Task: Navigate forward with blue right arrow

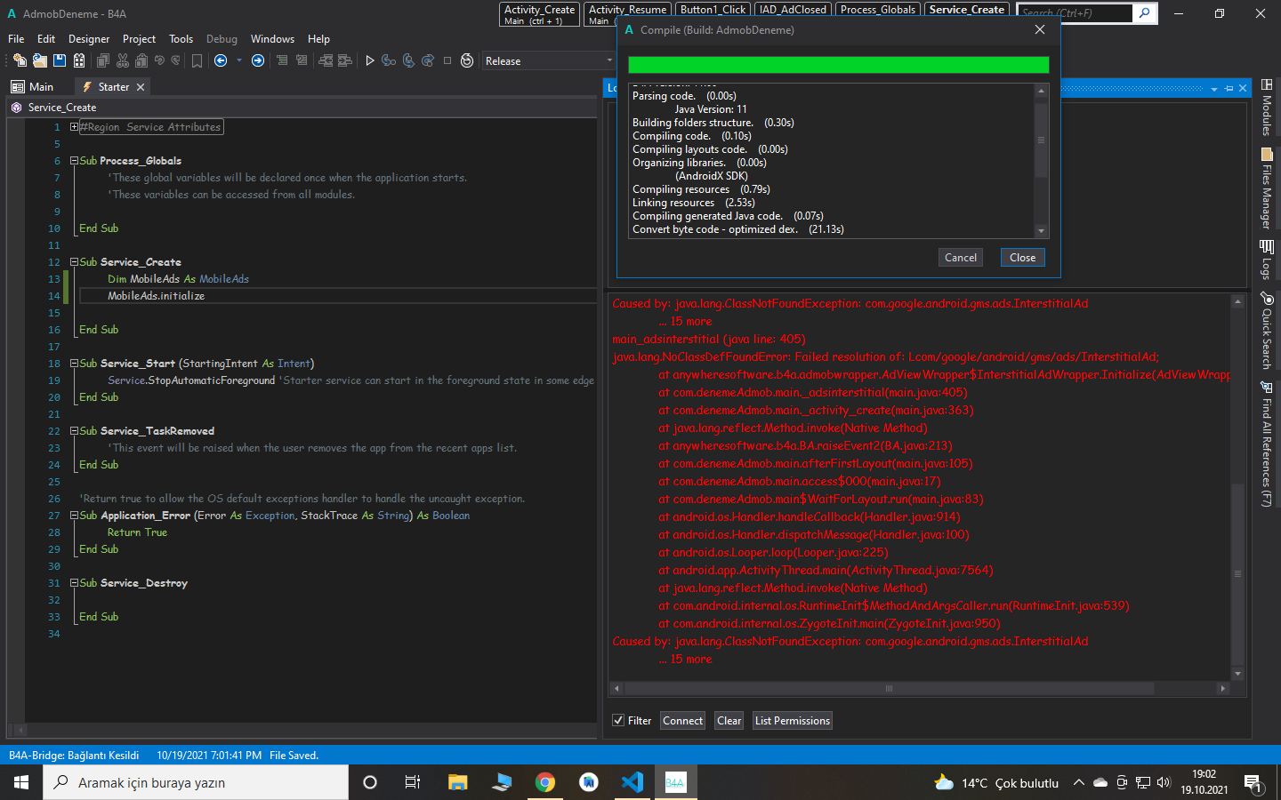Action: tap(258, 60)
